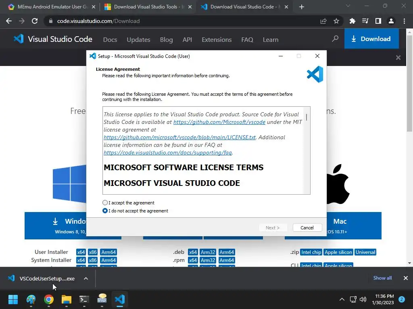413x309 pixels.
Task: Open API in site navigation
Action: (187, 40)
